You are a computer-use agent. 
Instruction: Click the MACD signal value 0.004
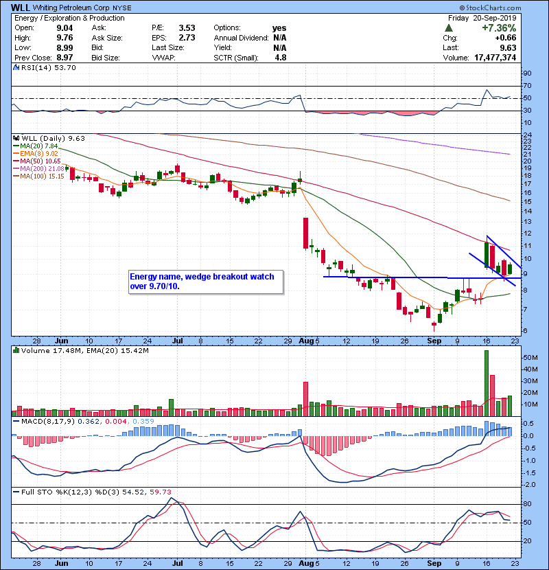tap(116, 422)
